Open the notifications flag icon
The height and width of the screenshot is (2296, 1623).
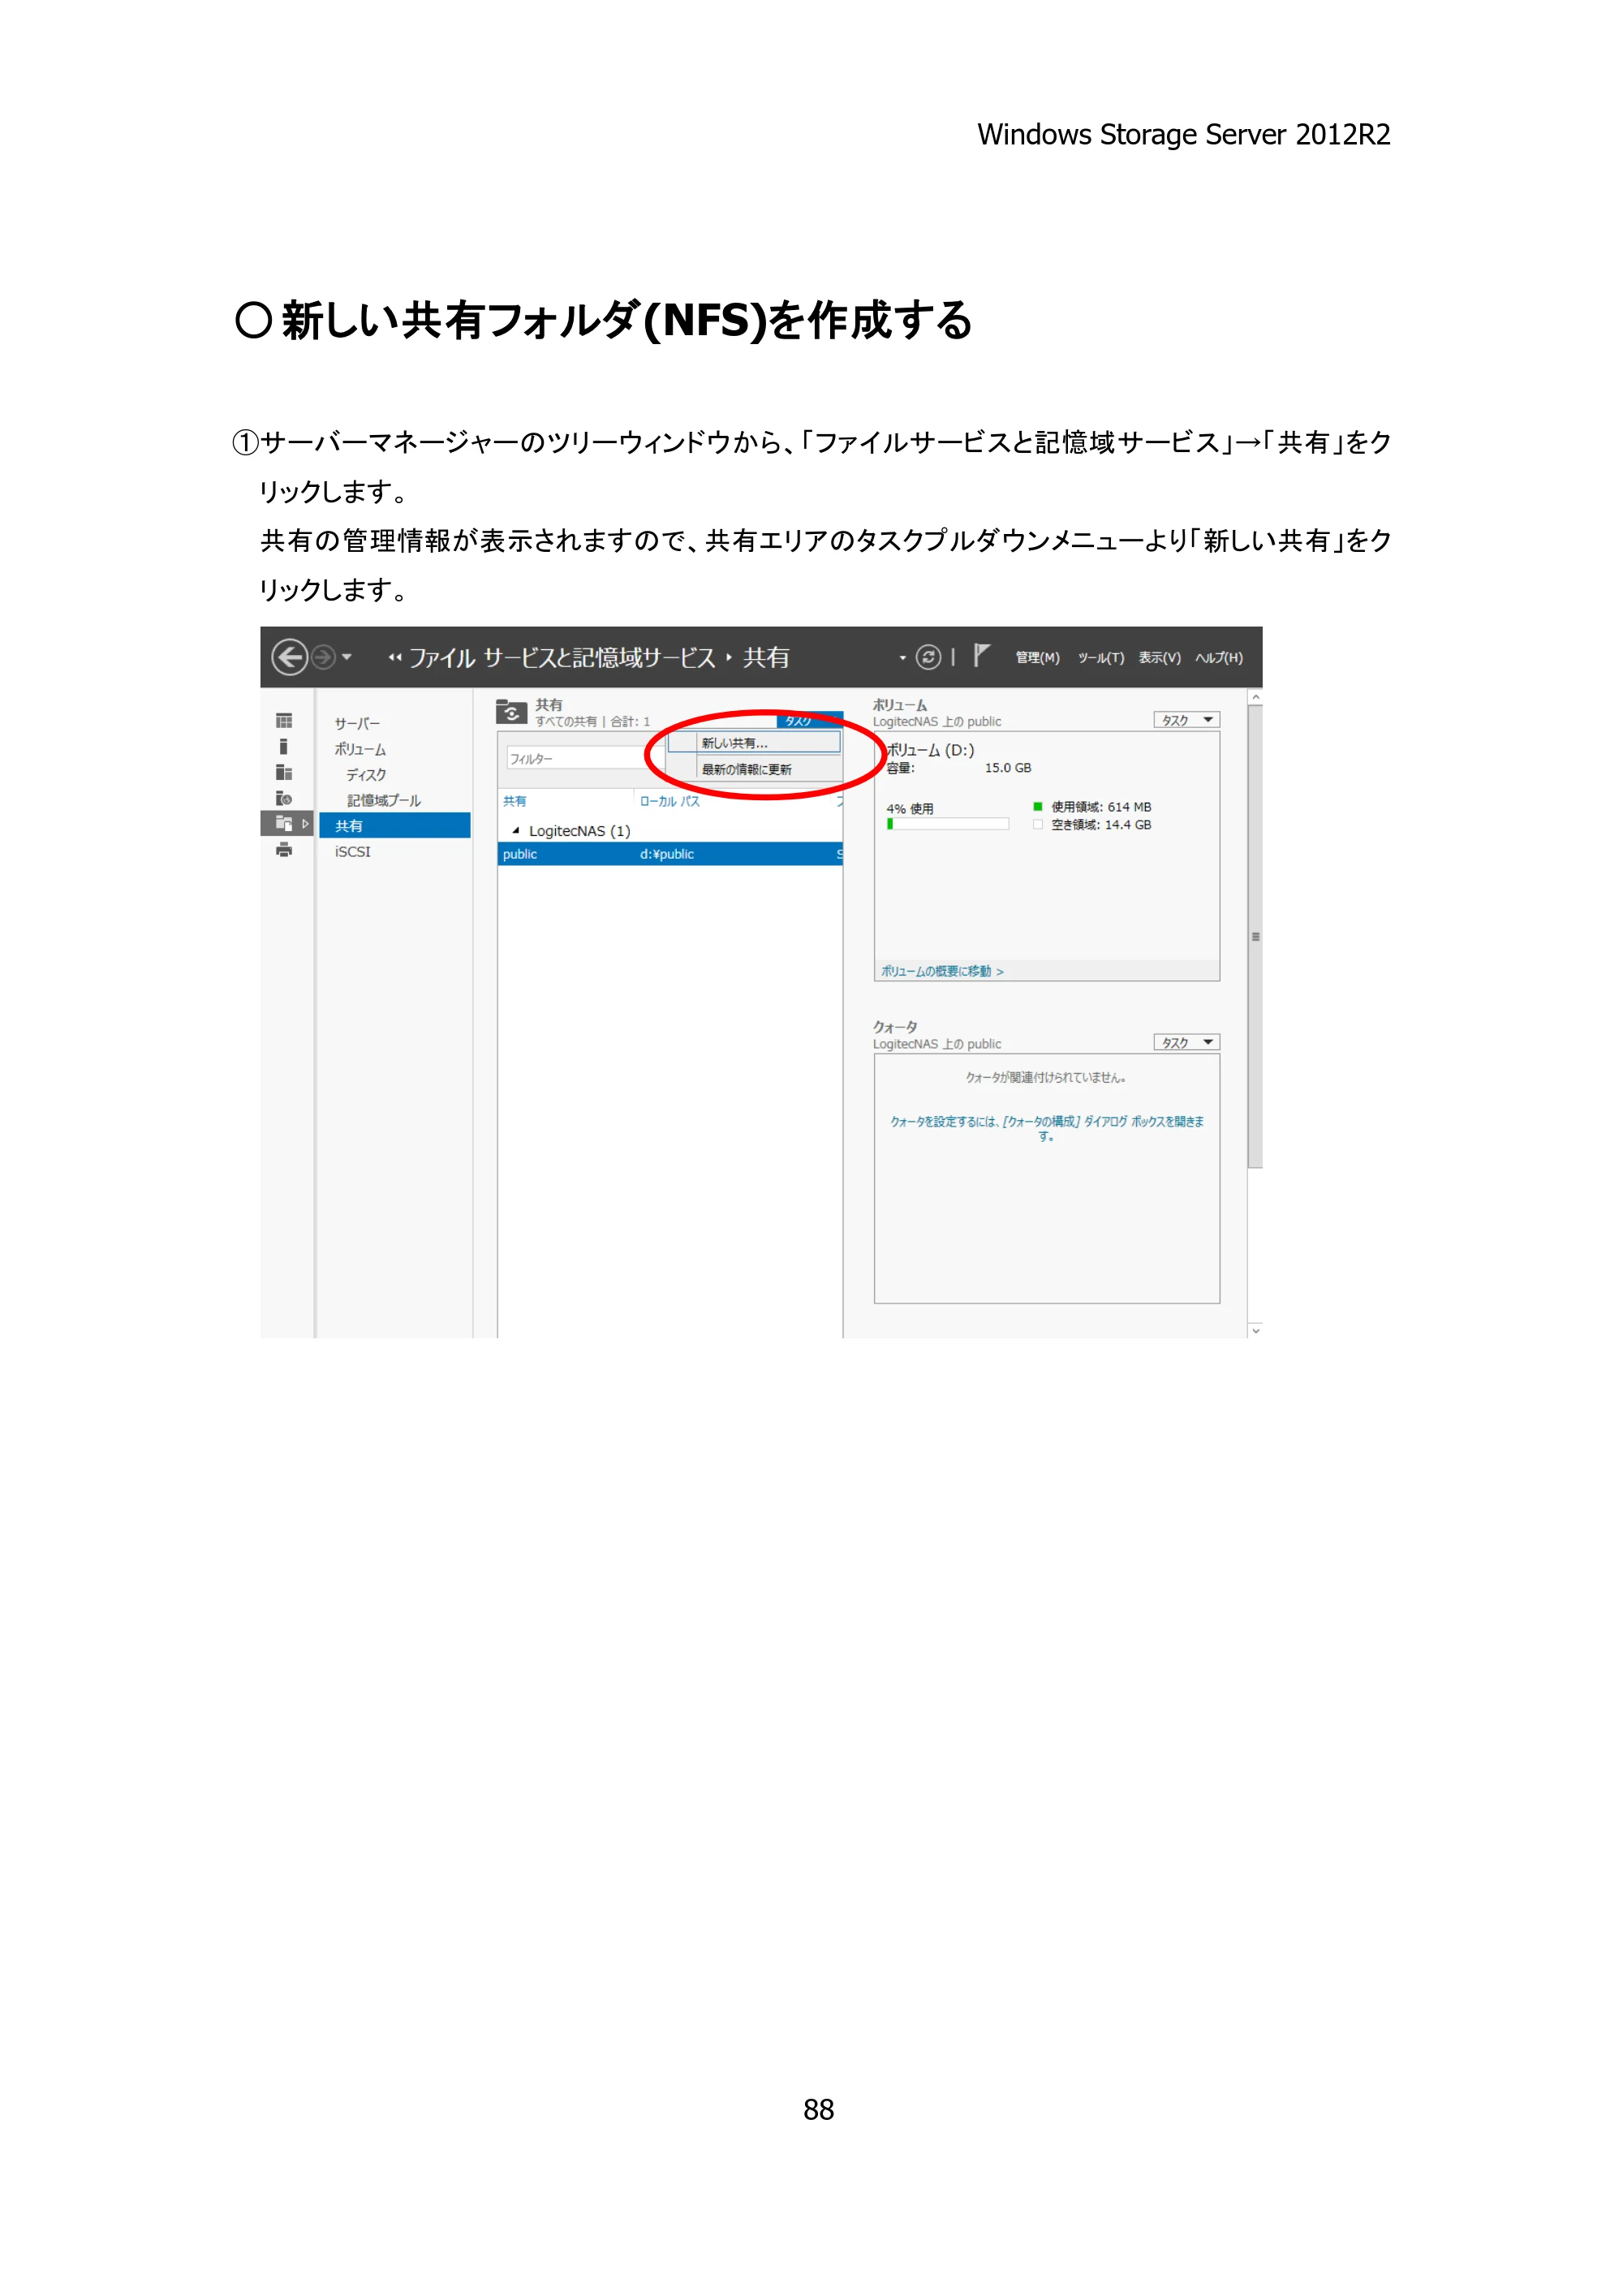tap(981, 655)
